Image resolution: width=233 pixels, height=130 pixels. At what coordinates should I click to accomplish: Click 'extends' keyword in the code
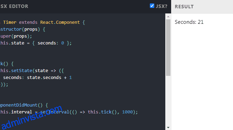[28, 22]
